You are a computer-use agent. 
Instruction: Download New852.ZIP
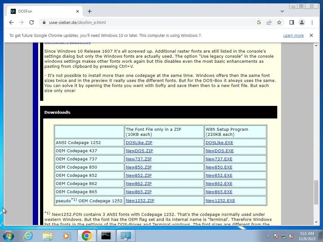(139, 176)
